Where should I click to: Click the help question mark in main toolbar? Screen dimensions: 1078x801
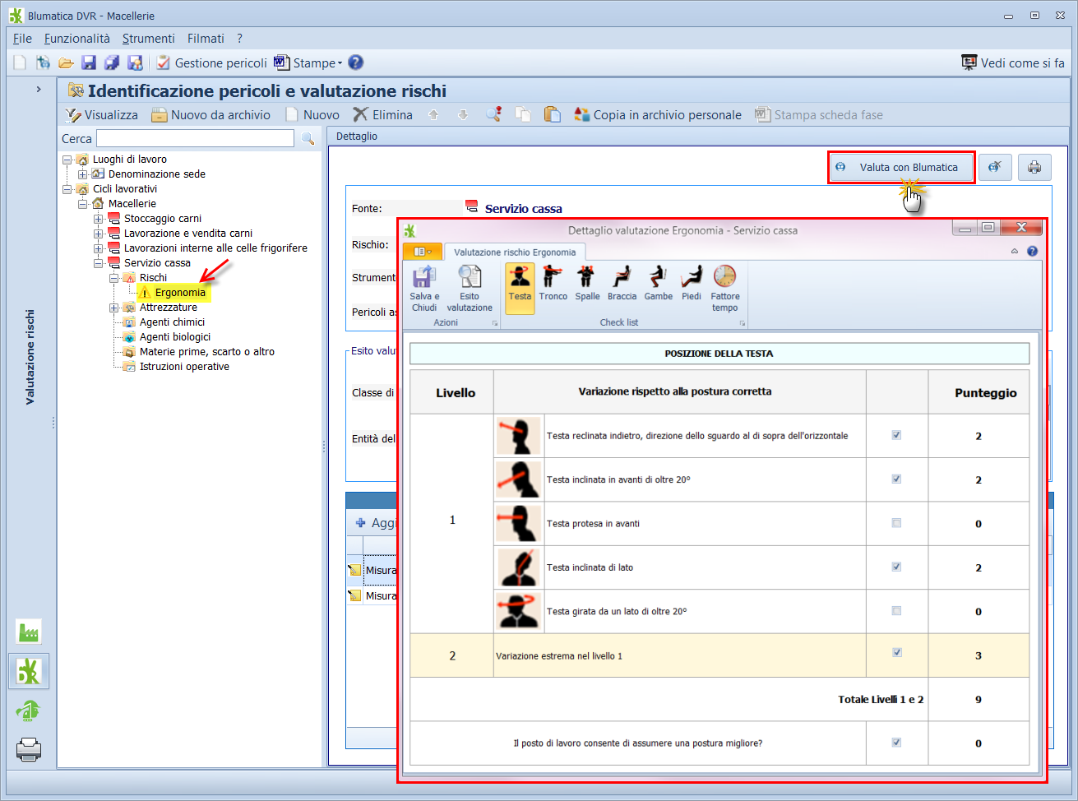click(x=355, y=63)
